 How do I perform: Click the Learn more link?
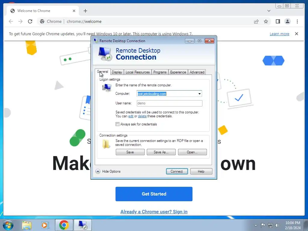coord(279,34)
